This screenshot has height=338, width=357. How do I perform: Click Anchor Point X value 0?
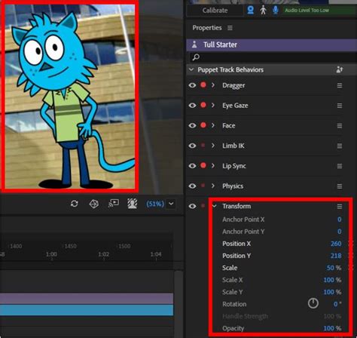(x=340, y=220)
